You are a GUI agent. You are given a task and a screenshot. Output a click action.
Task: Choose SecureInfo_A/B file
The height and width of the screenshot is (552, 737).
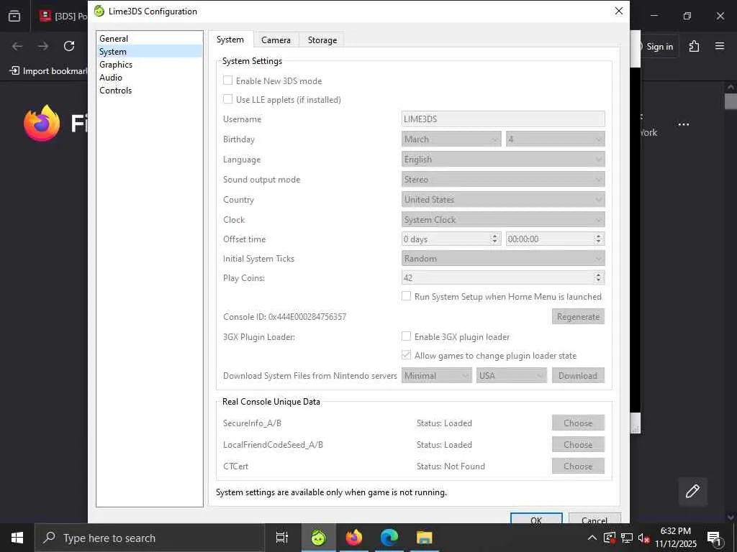click(x=578, y=423)
